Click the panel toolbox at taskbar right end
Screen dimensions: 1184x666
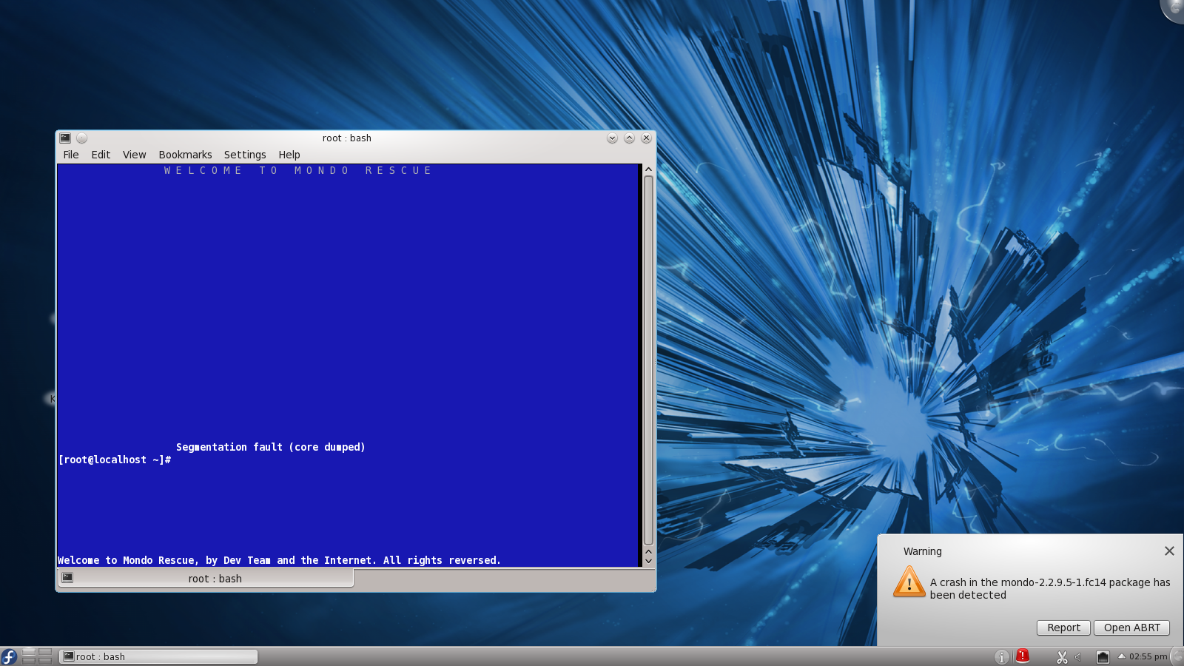(1177, 656)
